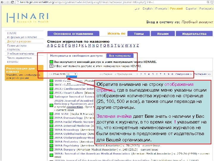Open the JAMA Neurology journal link
The height and width of the screenshot is (161, 214).
coord(67,130)
